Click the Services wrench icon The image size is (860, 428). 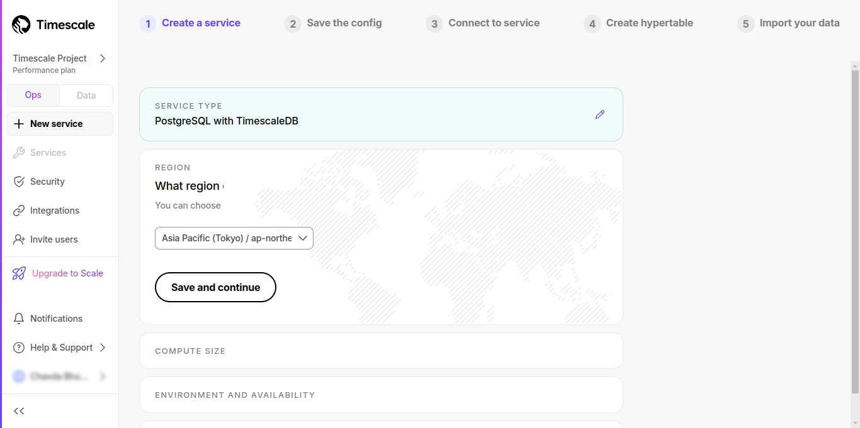click(x=19, y=153)
